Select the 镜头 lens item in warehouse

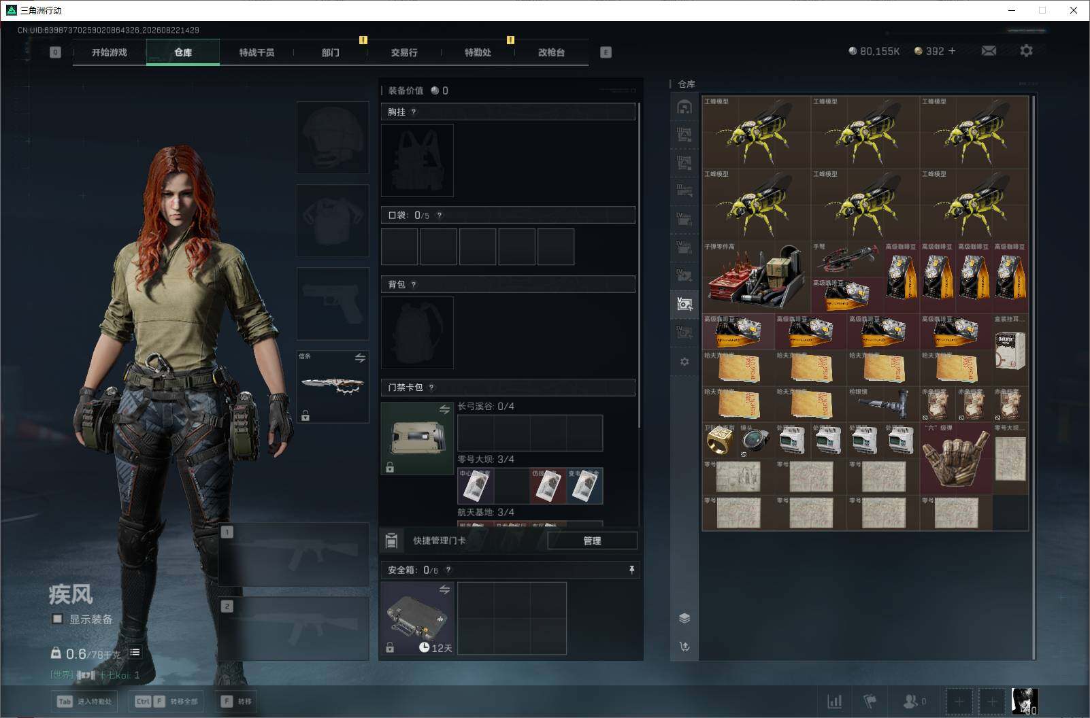[x=756, y=441]
